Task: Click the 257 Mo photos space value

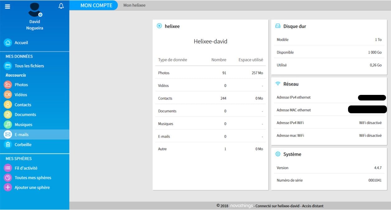Action: [257, 73]
